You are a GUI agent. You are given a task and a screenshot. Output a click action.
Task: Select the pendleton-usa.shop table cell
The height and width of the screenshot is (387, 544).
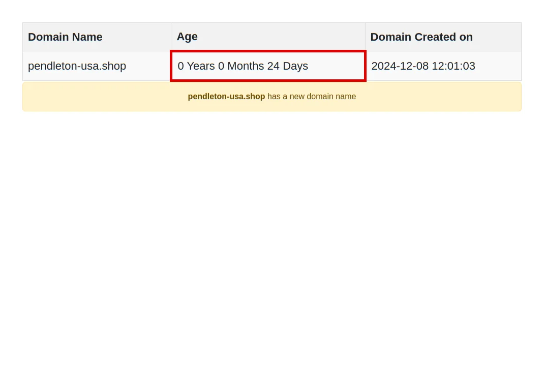(77, 66)
